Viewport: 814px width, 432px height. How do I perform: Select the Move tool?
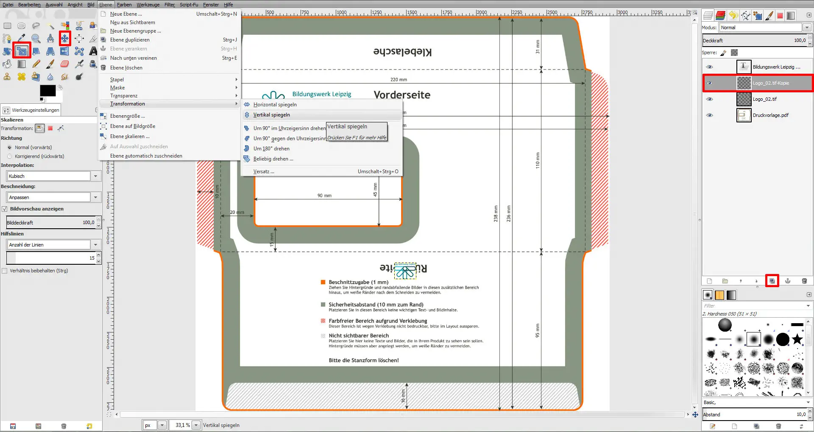[x=65, y=39]
